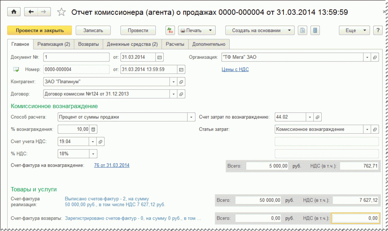Focus % вознаграждения value field
Screen dimensions: 388x231
coord(74,130)
